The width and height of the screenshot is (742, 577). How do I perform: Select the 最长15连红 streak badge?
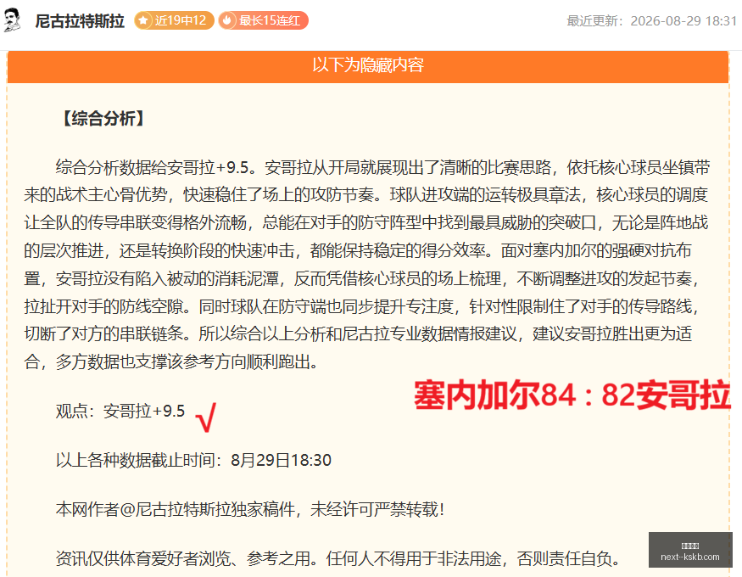click(x=263, y=20)
